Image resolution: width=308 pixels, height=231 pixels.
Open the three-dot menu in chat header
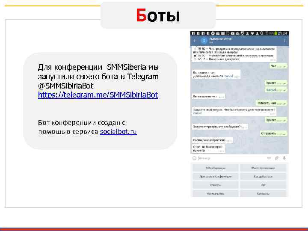click(x=284, y=41)
